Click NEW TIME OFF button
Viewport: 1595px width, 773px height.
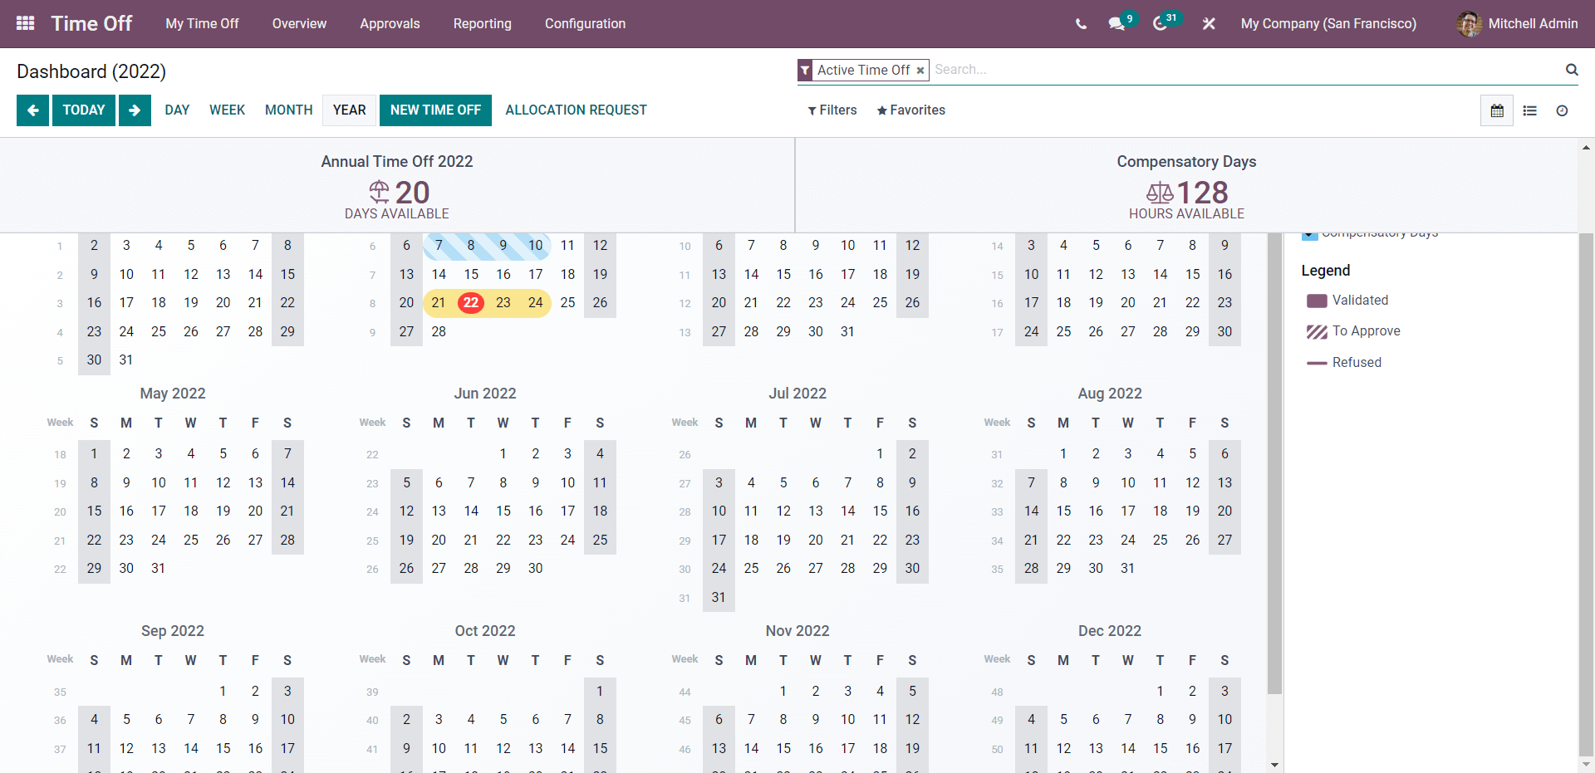[435, 110]
